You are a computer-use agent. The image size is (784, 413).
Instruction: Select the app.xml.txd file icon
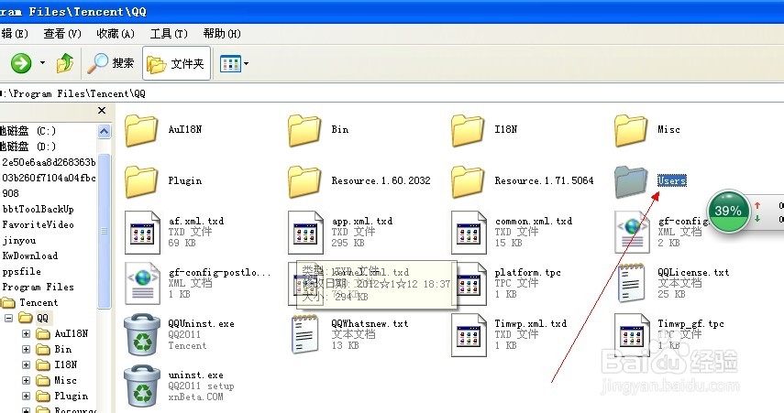[x=305, y=233]
